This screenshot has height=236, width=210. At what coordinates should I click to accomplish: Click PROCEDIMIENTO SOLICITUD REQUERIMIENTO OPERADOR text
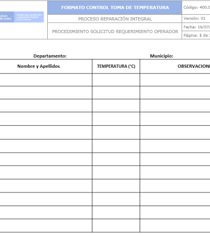[115, 31]
